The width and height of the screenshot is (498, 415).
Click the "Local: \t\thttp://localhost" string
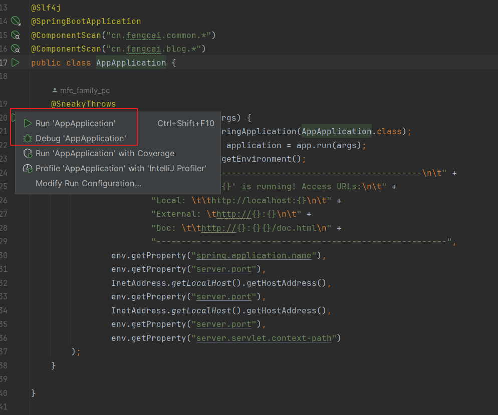pyautogui.click(x=241, y=201)
